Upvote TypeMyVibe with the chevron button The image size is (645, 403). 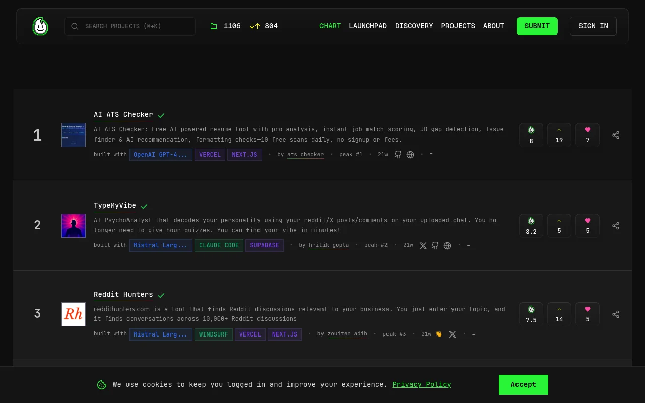tap(559, 226)
